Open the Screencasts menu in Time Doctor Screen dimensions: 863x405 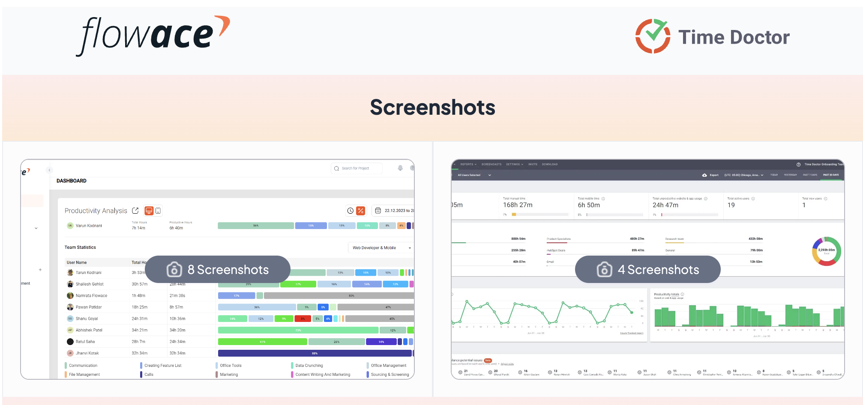[491, 164]
